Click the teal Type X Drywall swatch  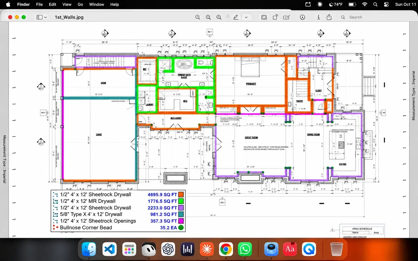coord(181,214)
